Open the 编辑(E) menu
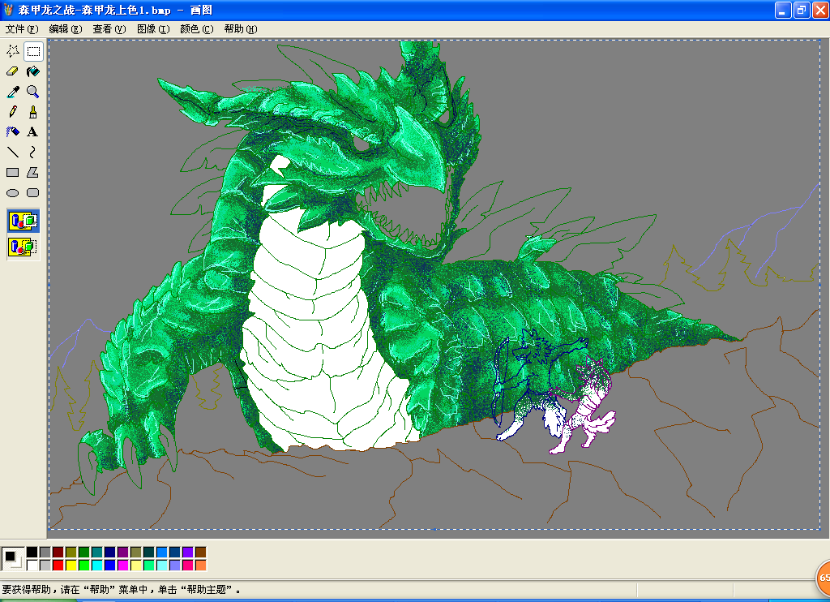 click(66, 29)
